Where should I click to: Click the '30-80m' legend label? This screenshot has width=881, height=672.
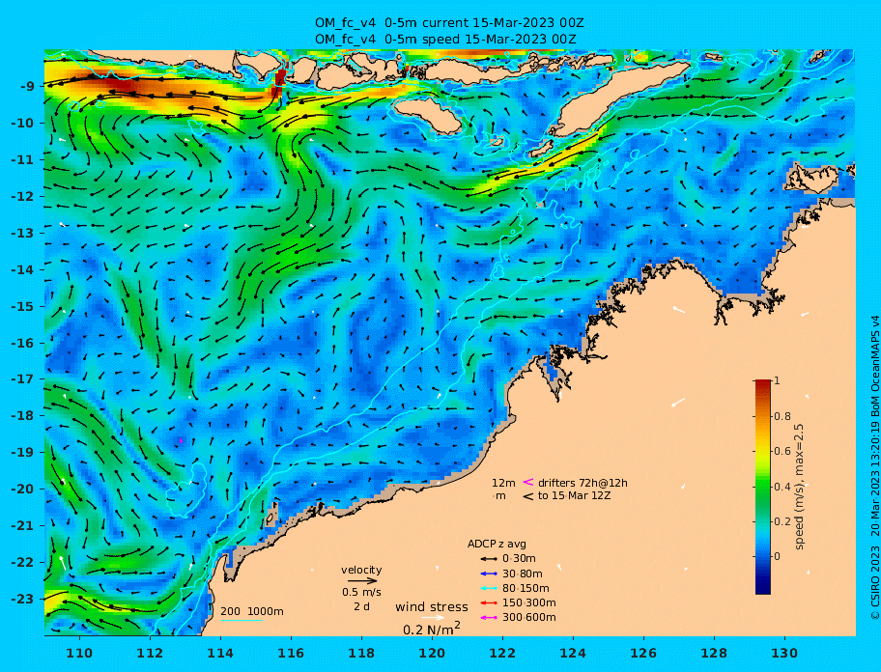522,574
